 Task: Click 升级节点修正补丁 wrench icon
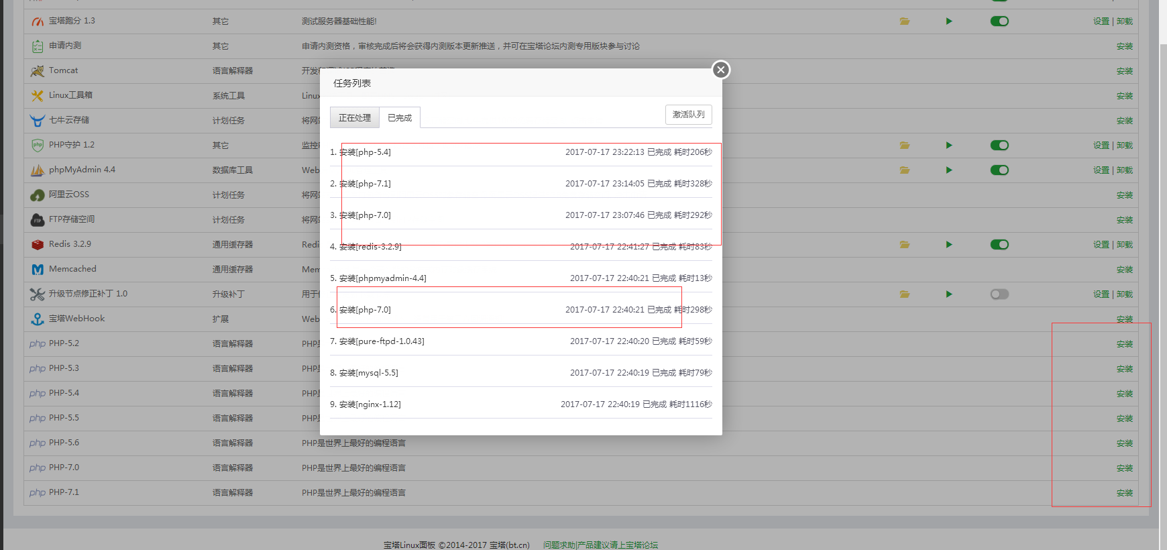[38, 294]
